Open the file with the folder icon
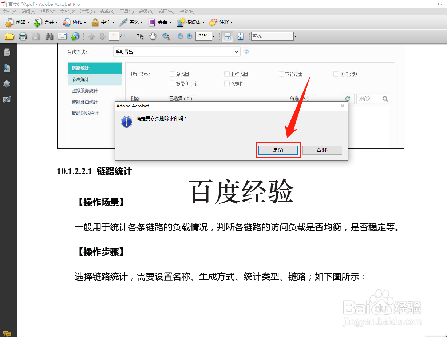Viewport: 447px width, 337px height. coord(9,36)
